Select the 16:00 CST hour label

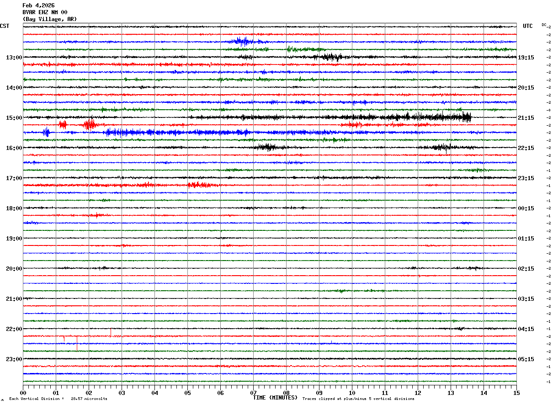(x=14, y=148)
